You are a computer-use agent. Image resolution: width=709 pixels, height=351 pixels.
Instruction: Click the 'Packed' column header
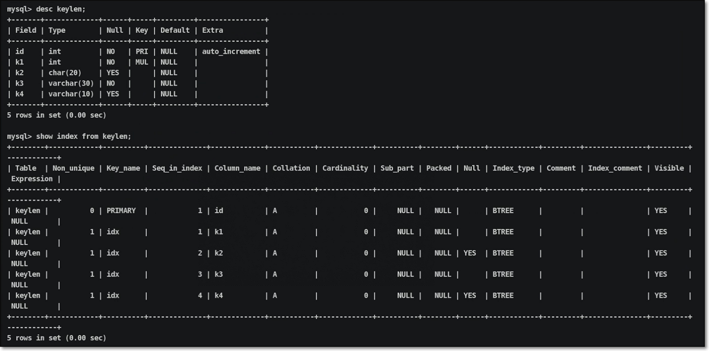(x=439, y=168)
